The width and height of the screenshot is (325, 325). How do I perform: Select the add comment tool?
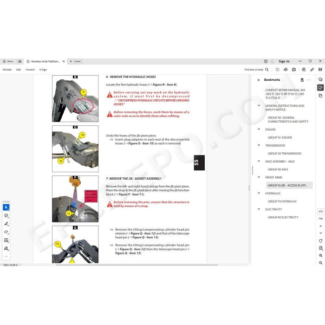[x=6, y=216]
